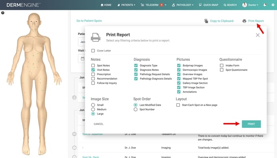Open Search in the navbar
The width and height of the screenshot is (277, 158).
click(x=230, y=5)
